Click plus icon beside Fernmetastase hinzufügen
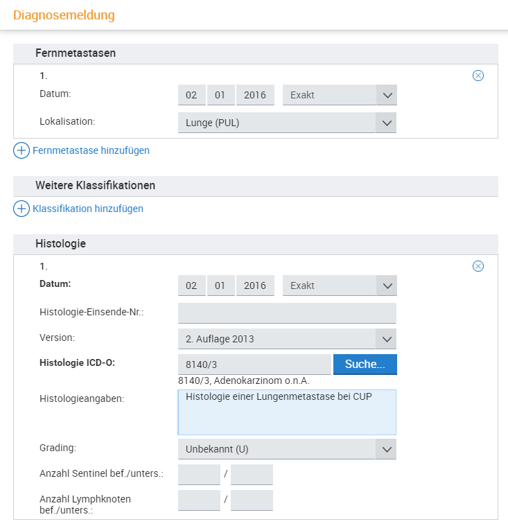 tap(21, 150)
